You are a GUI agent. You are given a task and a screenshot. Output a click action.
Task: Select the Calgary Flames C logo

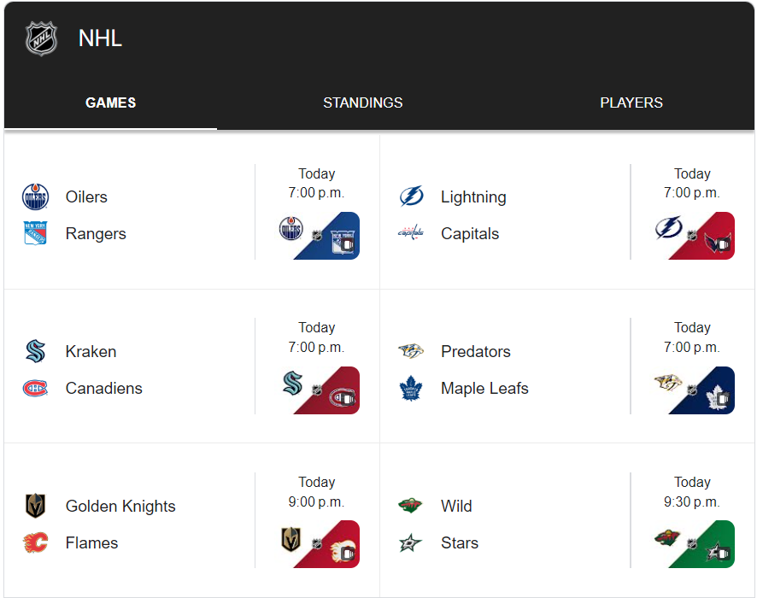click(x=35, y=542)
